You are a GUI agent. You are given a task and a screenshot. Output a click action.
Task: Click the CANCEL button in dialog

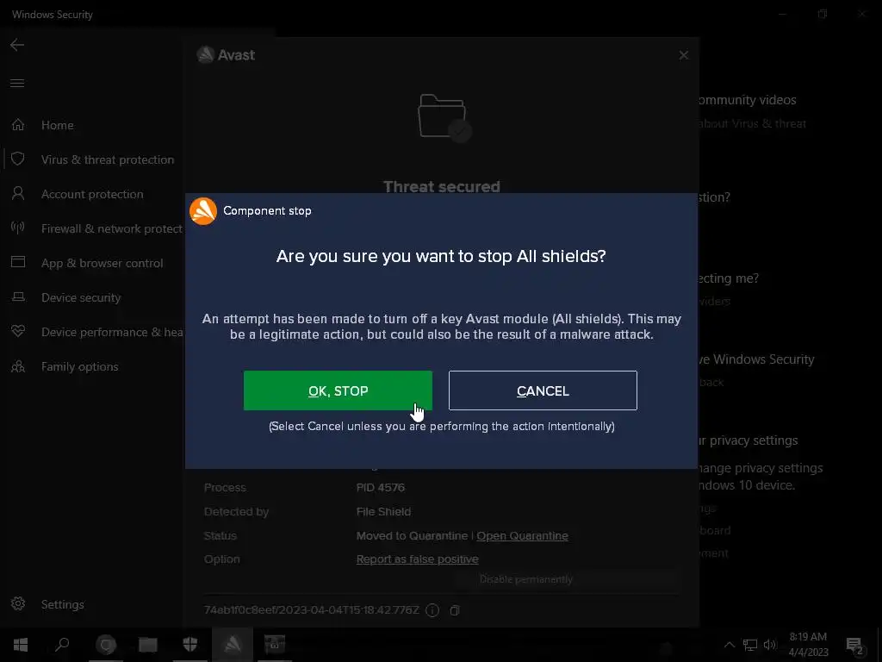(543, 390)
